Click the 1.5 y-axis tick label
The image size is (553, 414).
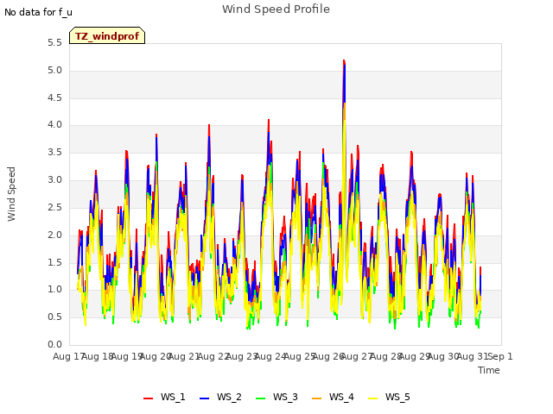point(54,262)
